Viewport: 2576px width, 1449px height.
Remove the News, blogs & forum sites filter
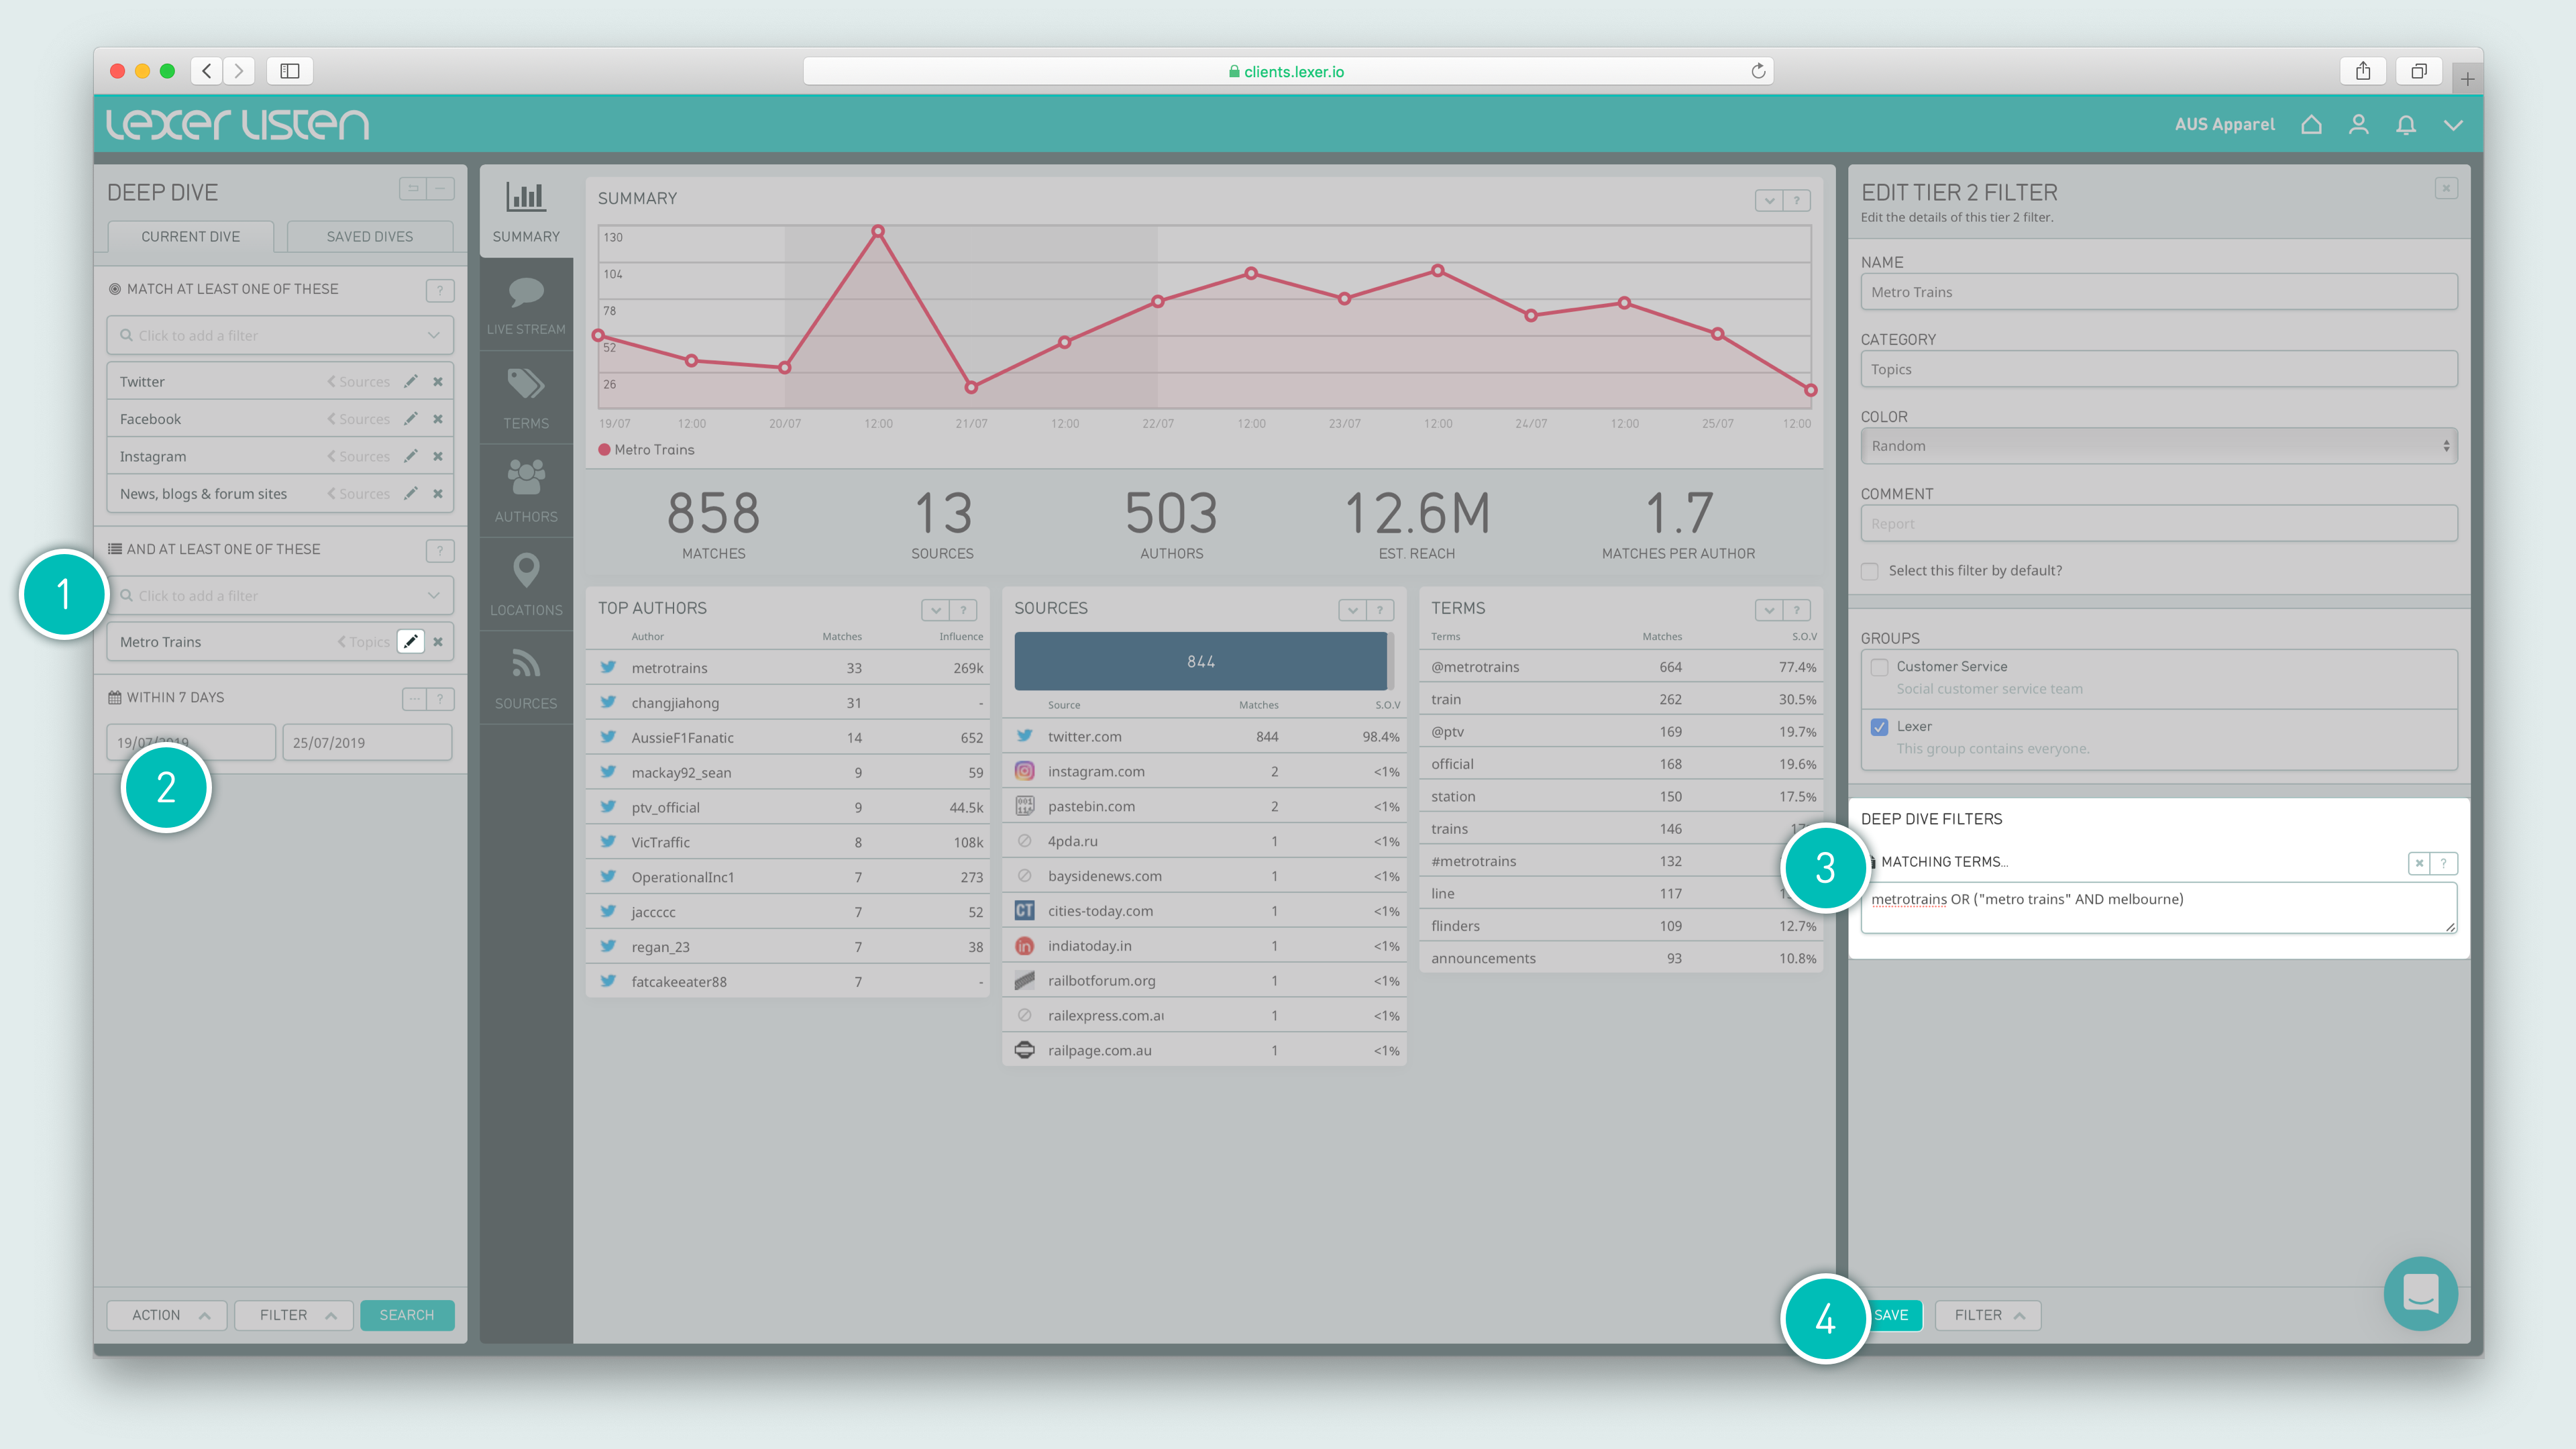pyautogui.click(x=438, y=493)
